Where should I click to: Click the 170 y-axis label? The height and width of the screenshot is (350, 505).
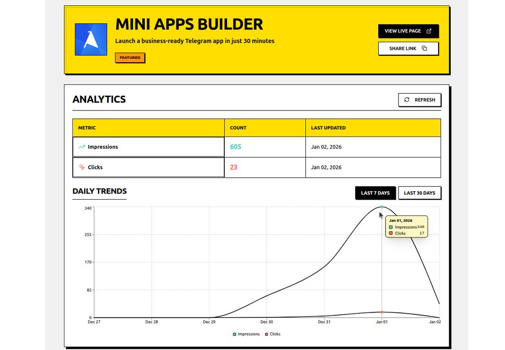(88, 262)
